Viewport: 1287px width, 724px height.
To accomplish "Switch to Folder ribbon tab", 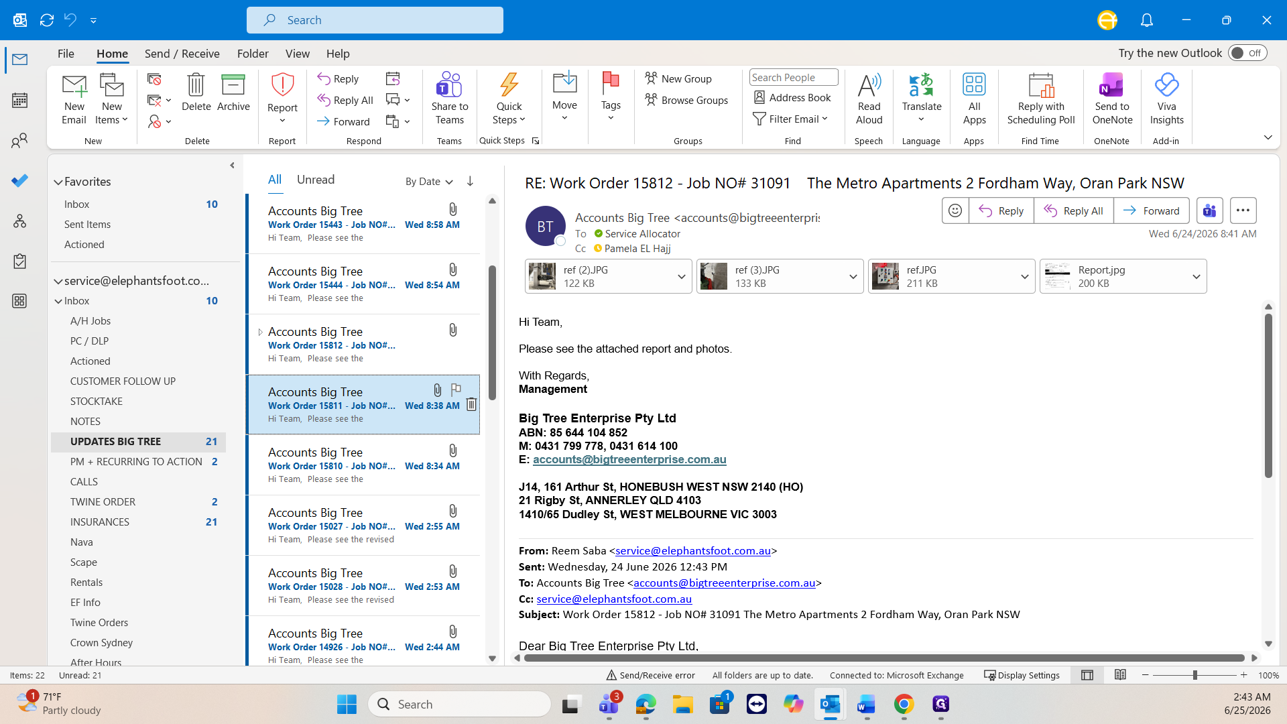I will tap(253, 54).
